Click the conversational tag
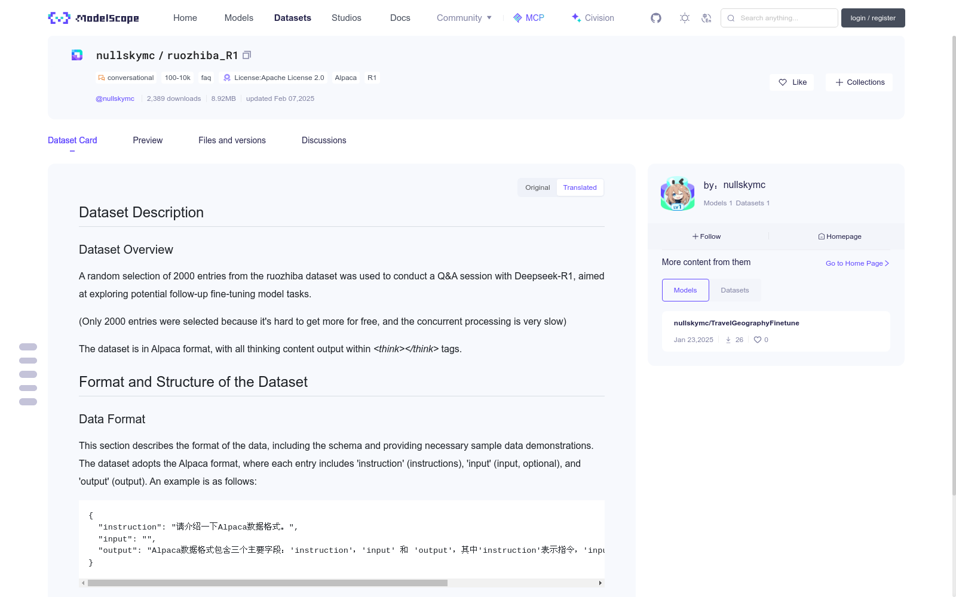The image size is (956, 597). point(126,78)
